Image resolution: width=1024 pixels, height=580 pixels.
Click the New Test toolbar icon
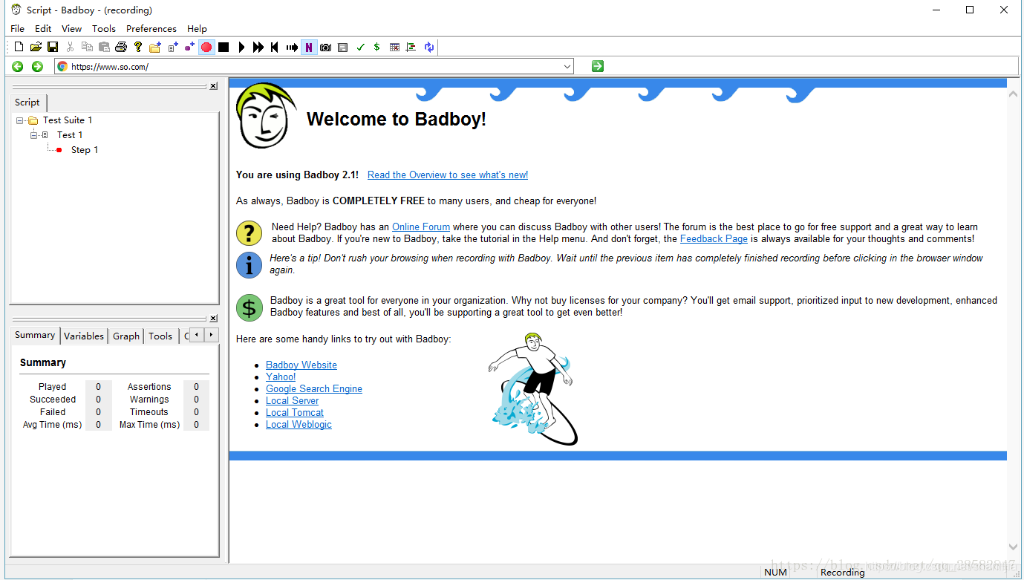173,47
